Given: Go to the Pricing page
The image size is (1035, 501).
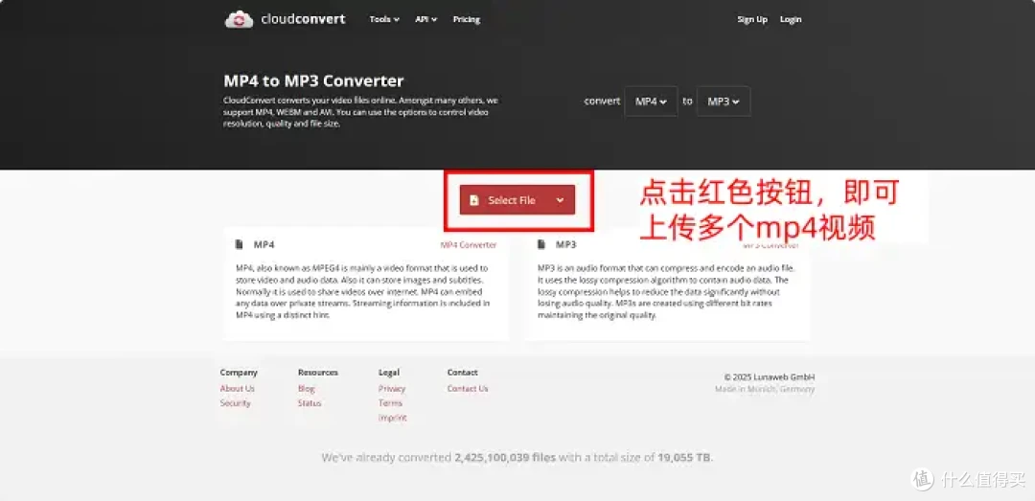Looking at the screenshot, I should pyautogui.click(x=466, y=20).
